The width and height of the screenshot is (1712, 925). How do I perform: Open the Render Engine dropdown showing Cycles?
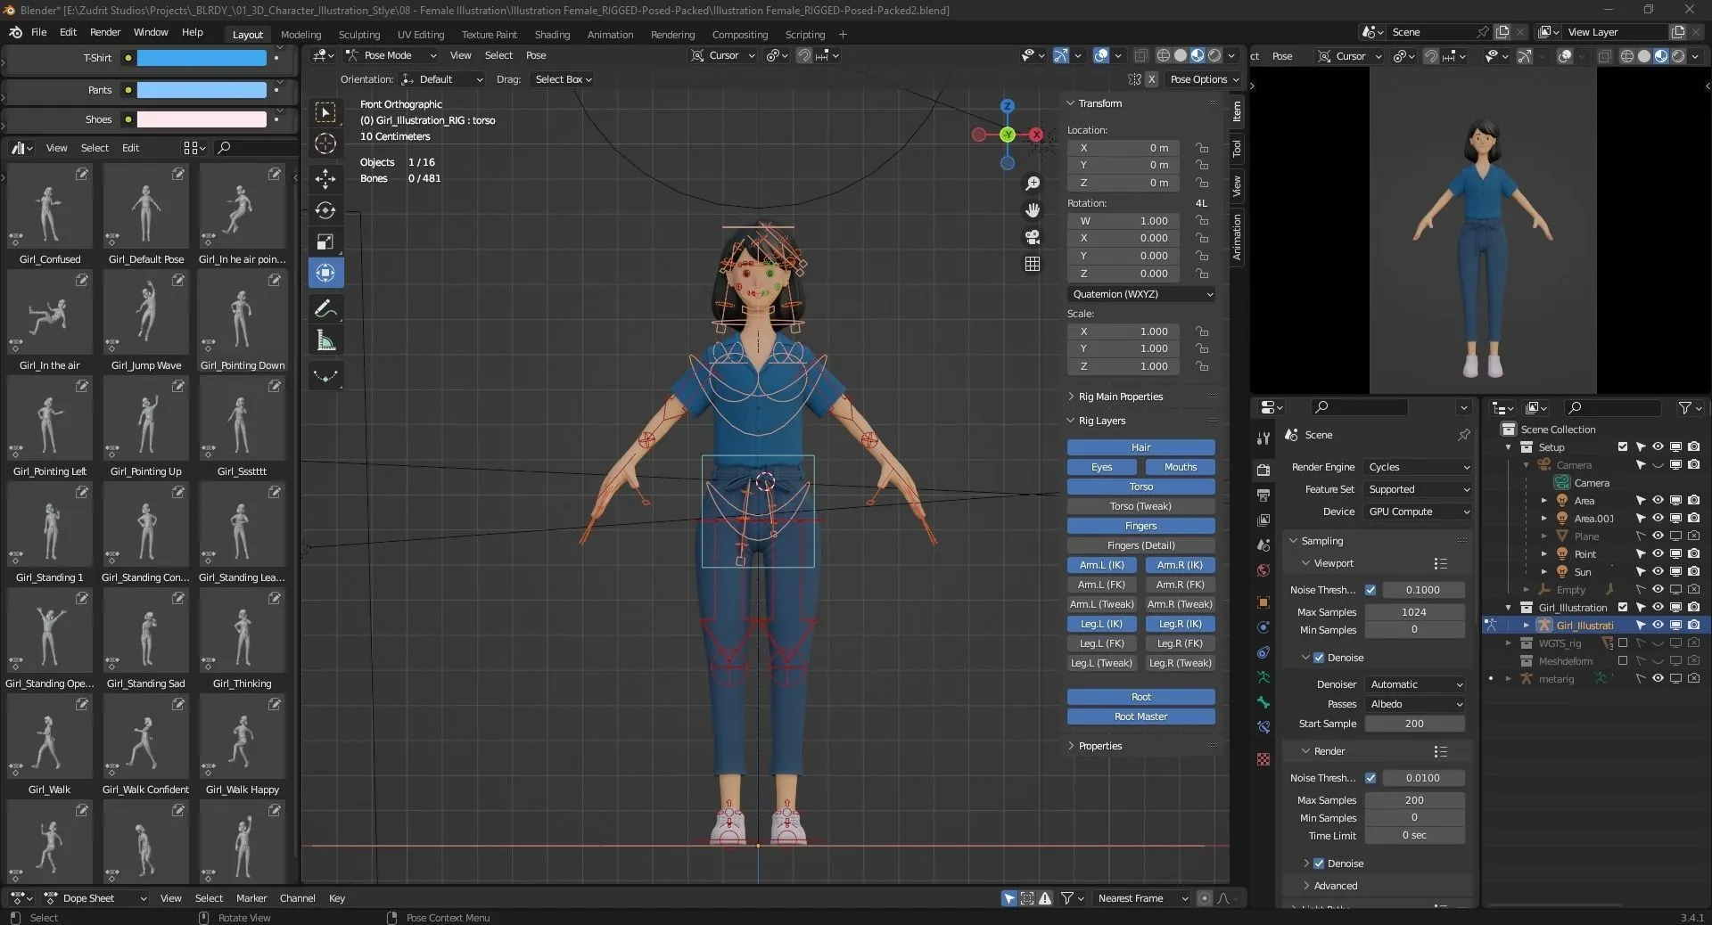click(1418, 466)
